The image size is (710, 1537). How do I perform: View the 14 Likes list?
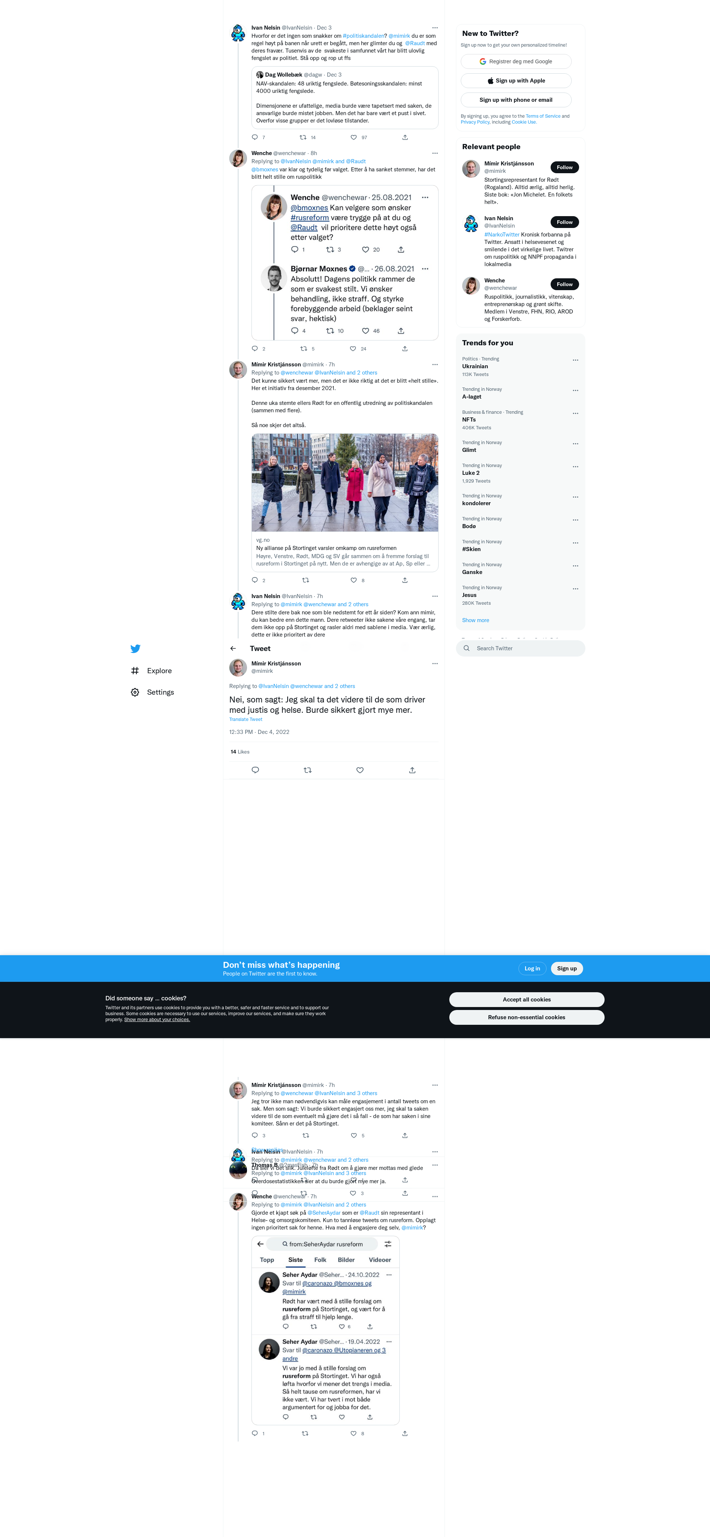coord(240,752)
